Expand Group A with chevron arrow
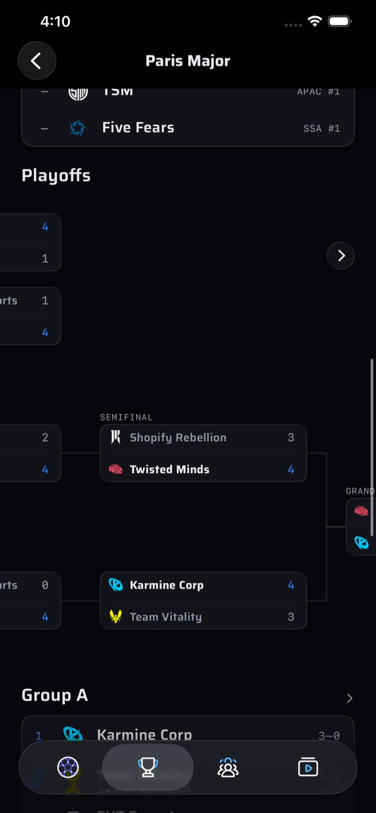Viewport: 376px width, 813px height. click(349, 698)
